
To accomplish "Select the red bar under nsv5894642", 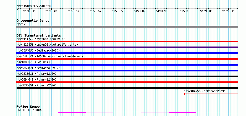I will coord(127,82).
